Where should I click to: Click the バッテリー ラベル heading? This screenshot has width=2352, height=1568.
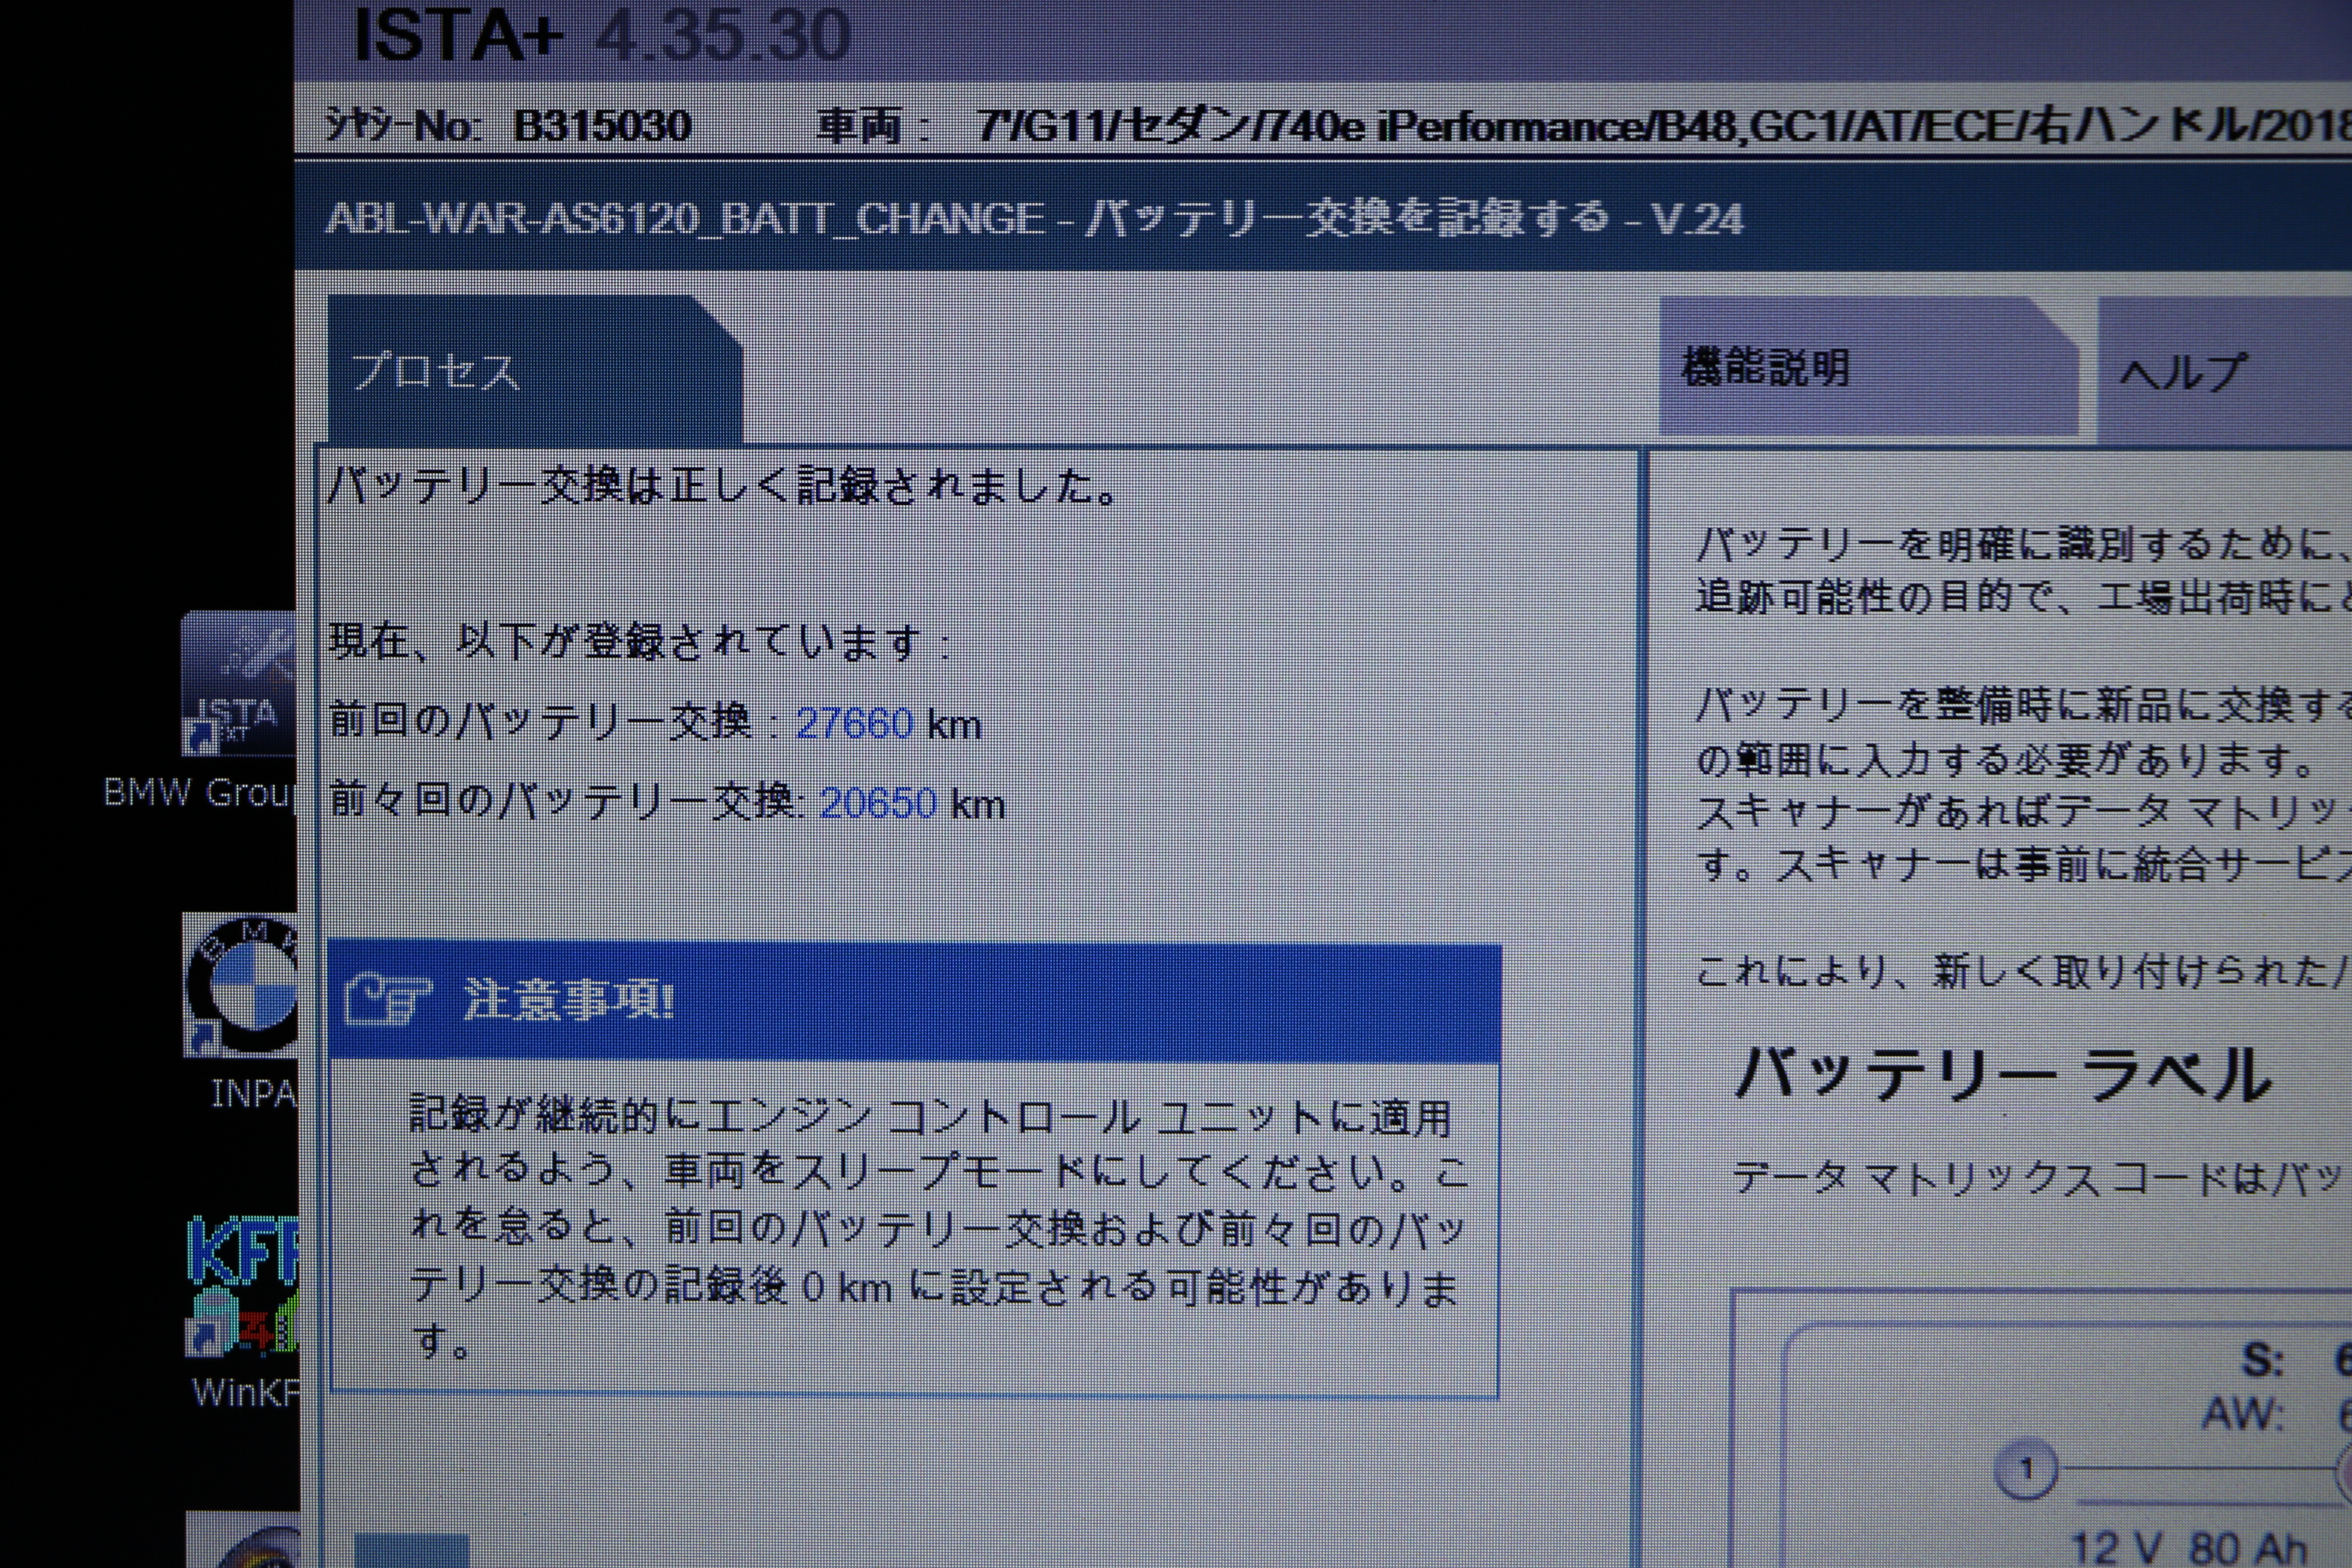point(2004,1075)
